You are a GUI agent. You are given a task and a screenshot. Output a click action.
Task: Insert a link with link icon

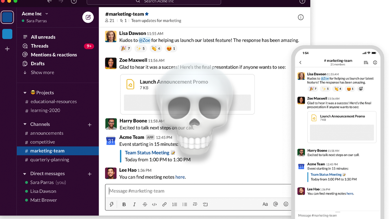164,204
